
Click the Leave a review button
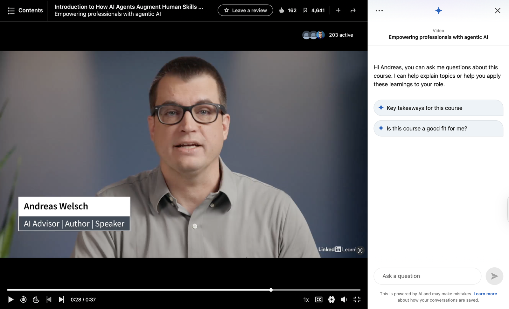[245, 11]
